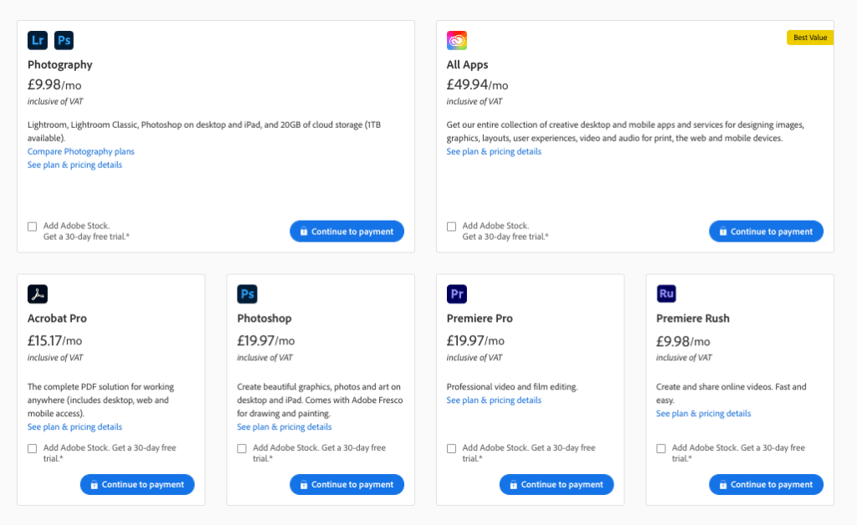Click the Acrobat Pro icon

[x=38, y=294]
